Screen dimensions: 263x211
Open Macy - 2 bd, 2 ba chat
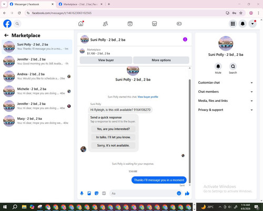coord(37,121)
